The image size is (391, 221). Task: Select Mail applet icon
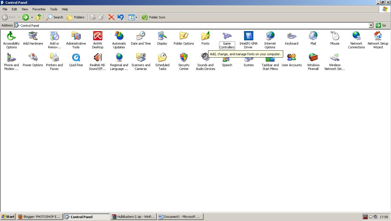coord(313,36)
